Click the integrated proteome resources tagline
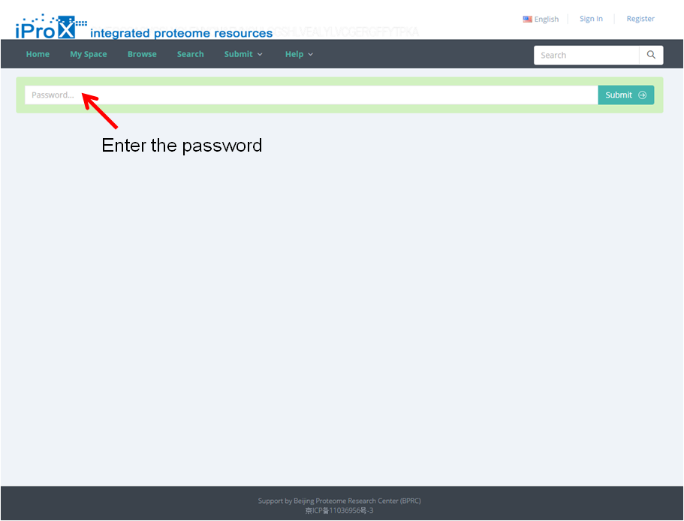 pos(181,33)
